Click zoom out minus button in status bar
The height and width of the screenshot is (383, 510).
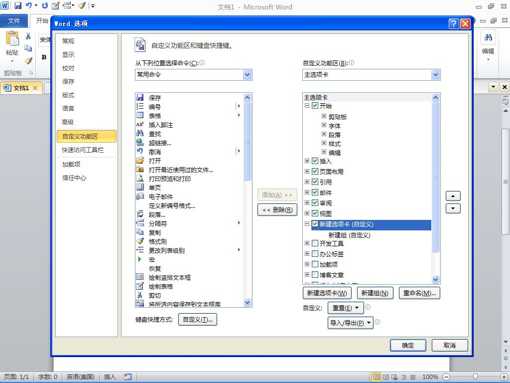(447, 377)
